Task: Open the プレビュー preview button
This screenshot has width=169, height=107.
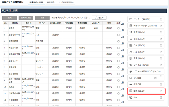Action: 99,18
